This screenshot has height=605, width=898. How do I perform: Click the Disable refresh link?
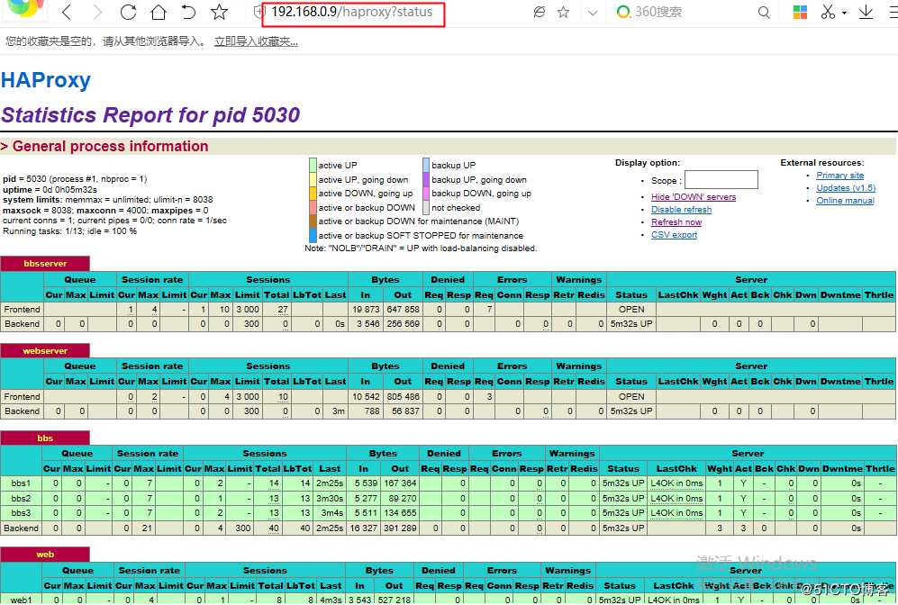[682, 210]
